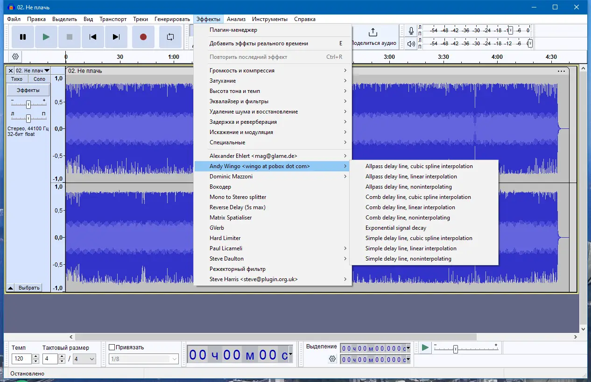Screen dimensions: 591x382
Task: Choose Exponential signal decay
Action: pos(424,228)
